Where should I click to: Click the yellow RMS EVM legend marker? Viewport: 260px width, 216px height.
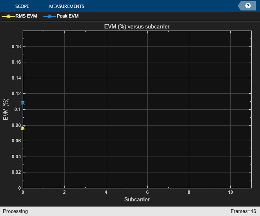[7, 16]
